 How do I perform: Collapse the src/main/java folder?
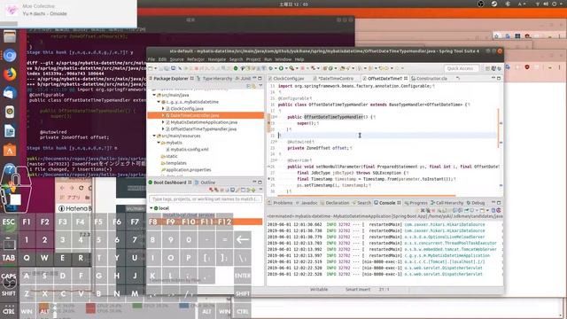click(x=154, y=95)
